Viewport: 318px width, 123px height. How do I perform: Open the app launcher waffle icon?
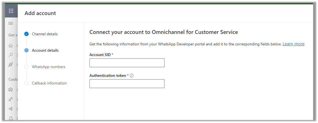tap(11, 11)
